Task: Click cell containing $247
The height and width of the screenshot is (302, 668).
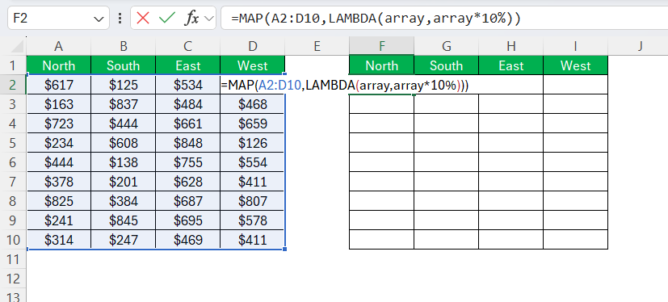Action: (x=123, y=240)
